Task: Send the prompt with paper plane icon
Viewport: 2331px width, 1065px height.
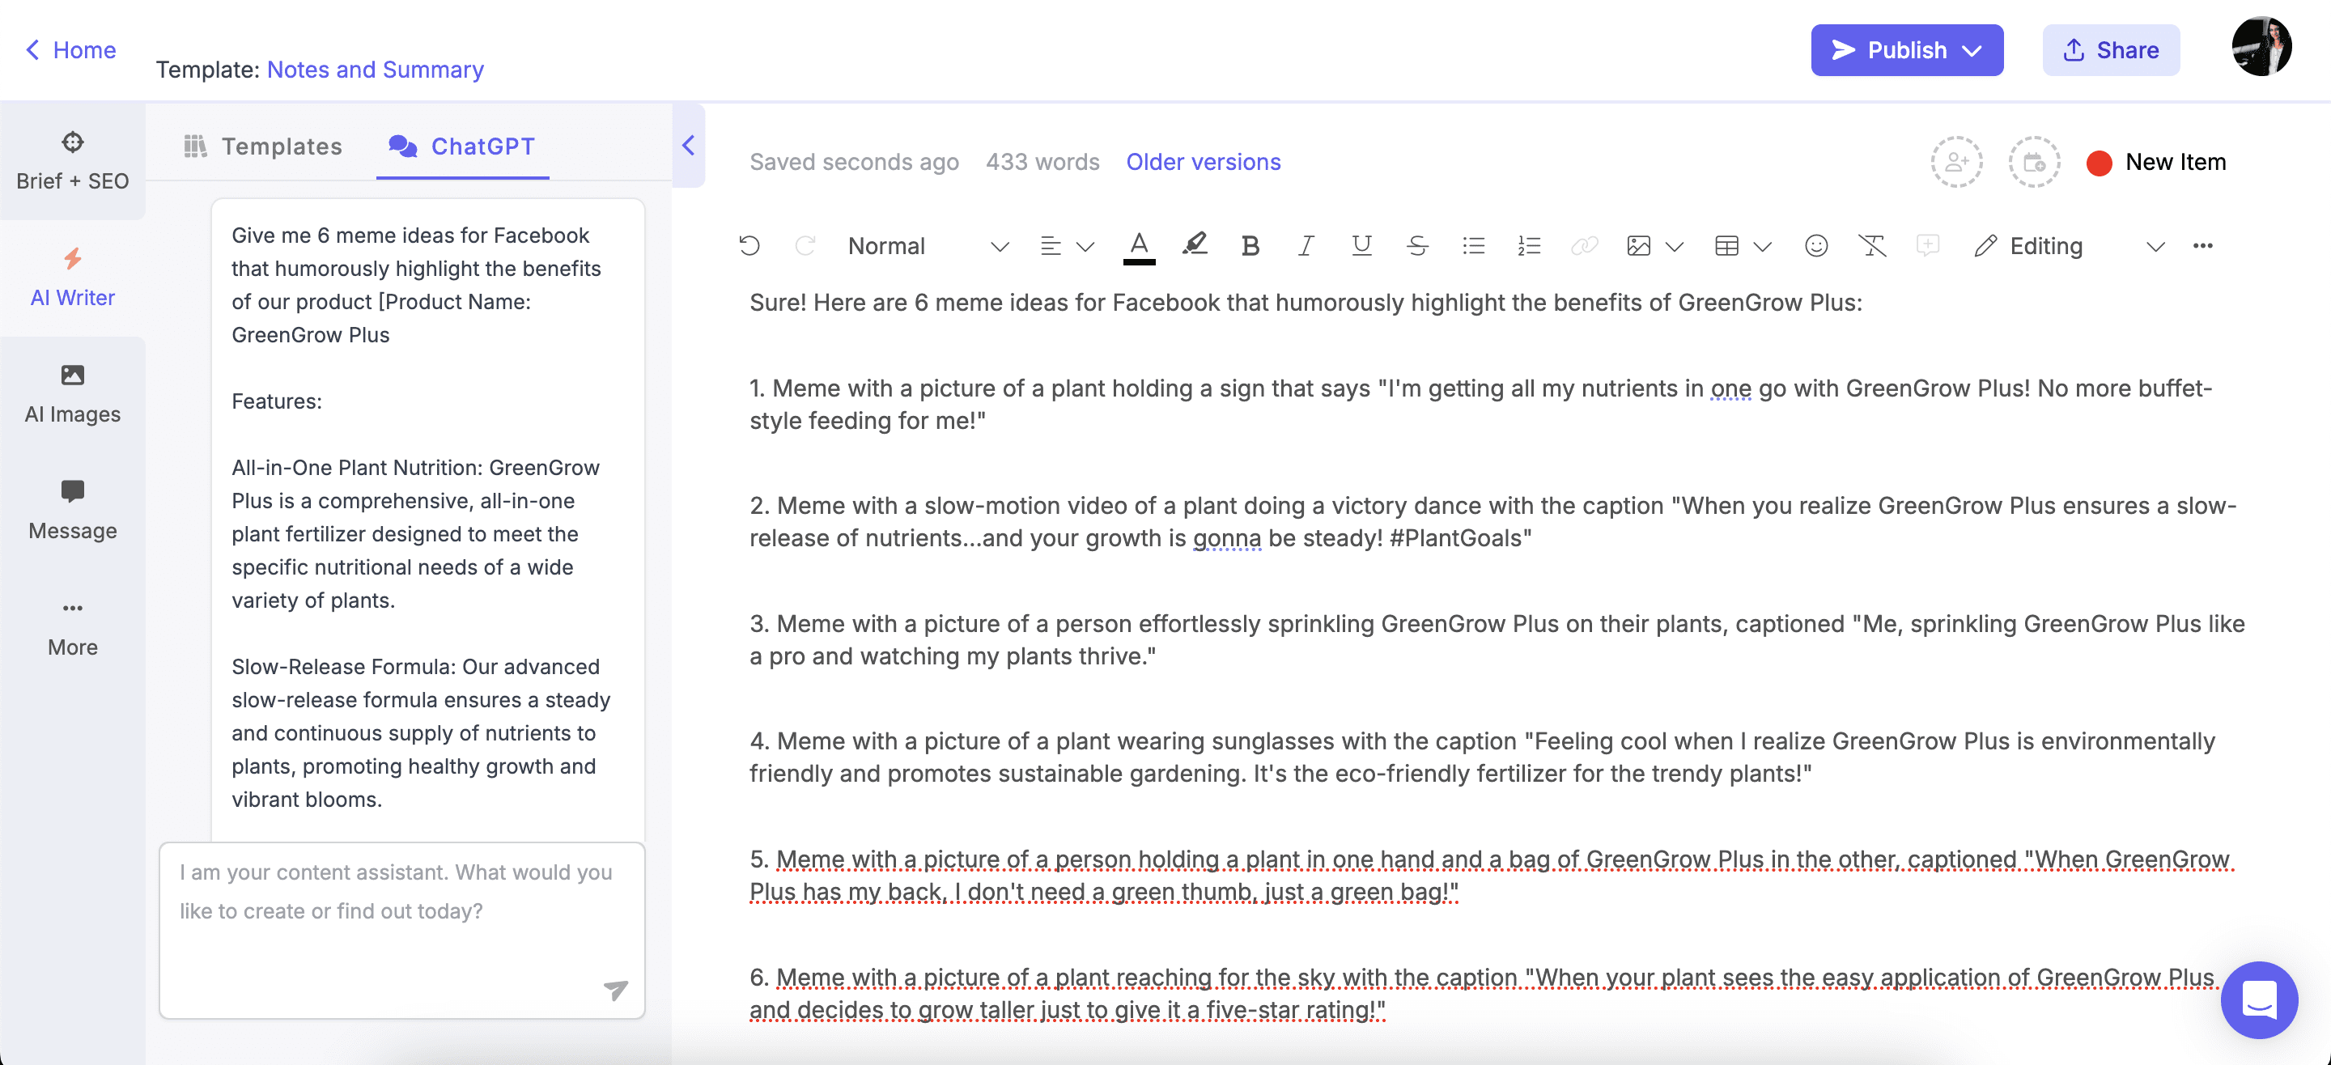Action: click(x=615, y=990)
